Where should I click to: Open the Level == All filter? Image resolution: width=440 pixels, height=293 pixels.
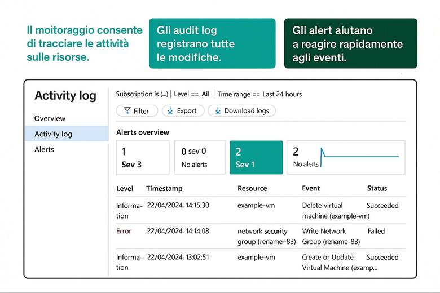(x=192, y=94)
